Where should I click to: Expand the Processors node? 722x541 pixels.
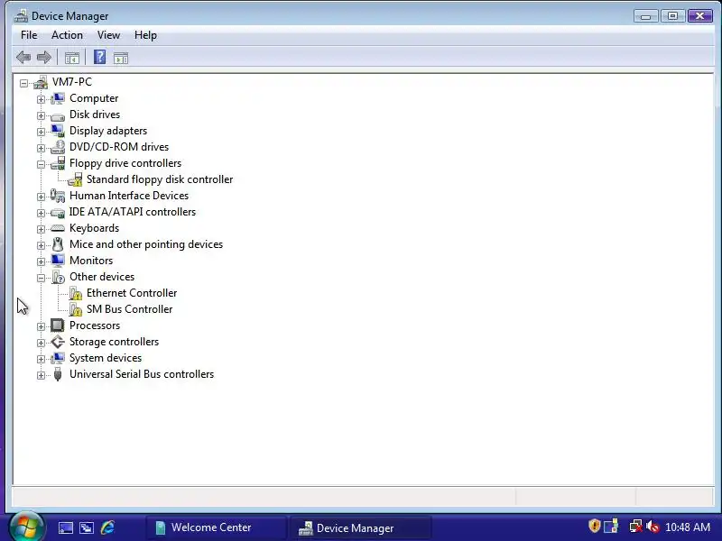(41, 326)
